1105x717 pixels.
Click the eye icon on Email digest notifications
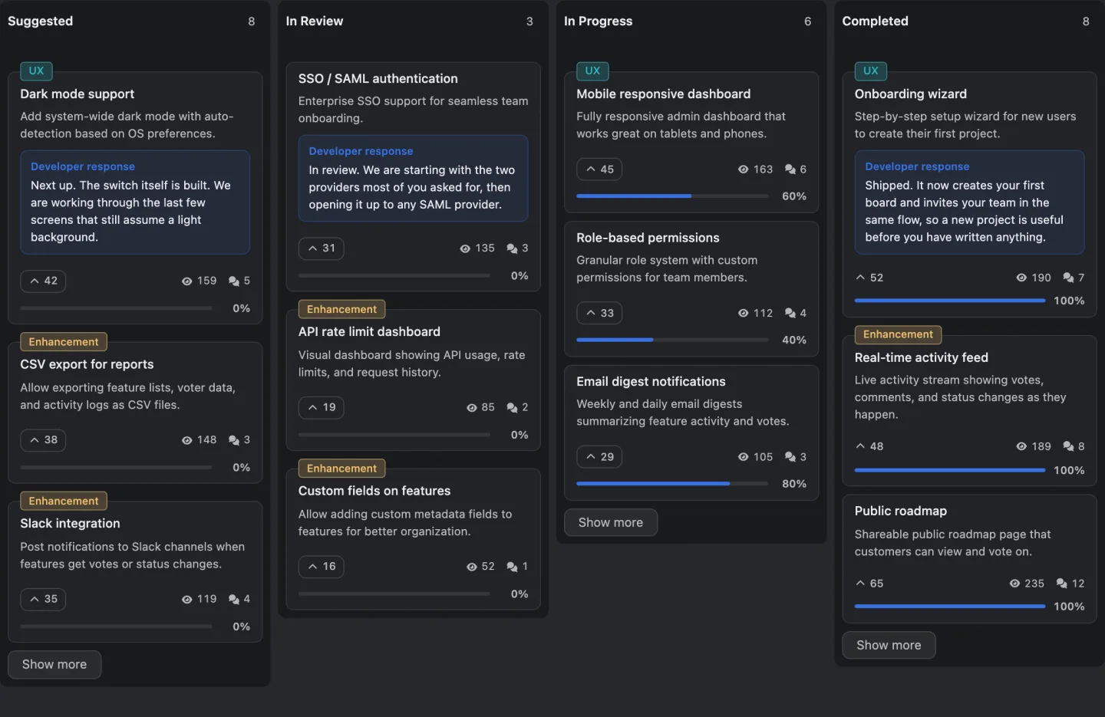coord(743,457)
